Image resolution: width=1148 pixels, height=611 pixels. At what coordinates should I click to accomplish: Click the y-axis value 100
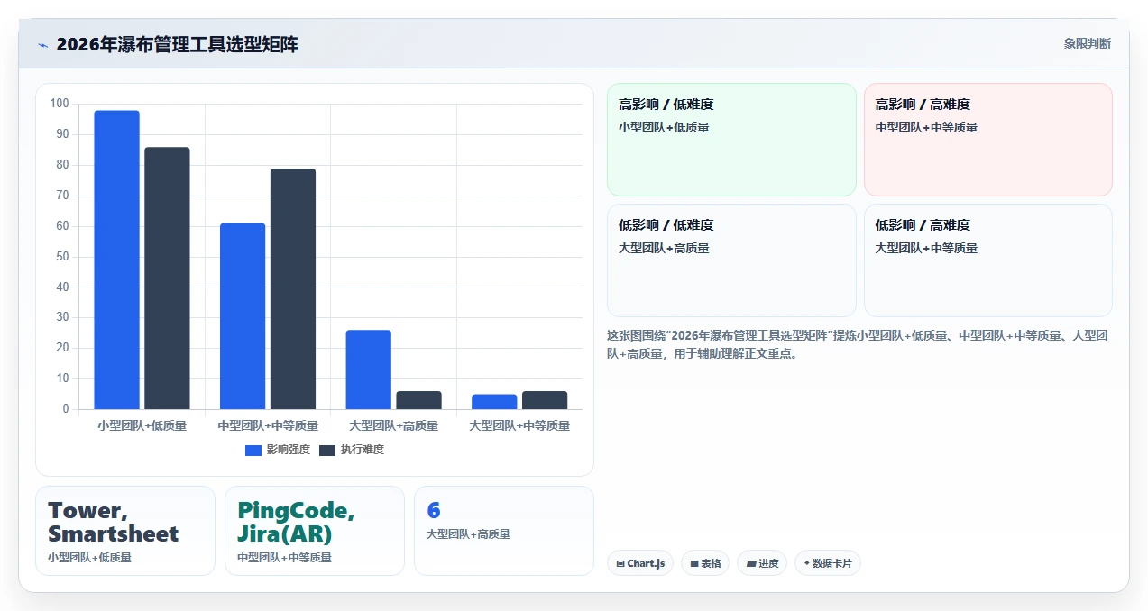pos(60,104)
